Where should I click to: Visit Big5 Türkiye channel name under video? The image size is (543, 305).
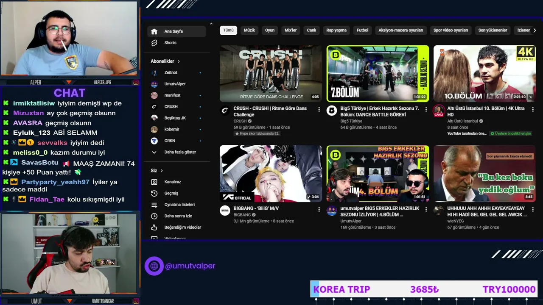351,121
